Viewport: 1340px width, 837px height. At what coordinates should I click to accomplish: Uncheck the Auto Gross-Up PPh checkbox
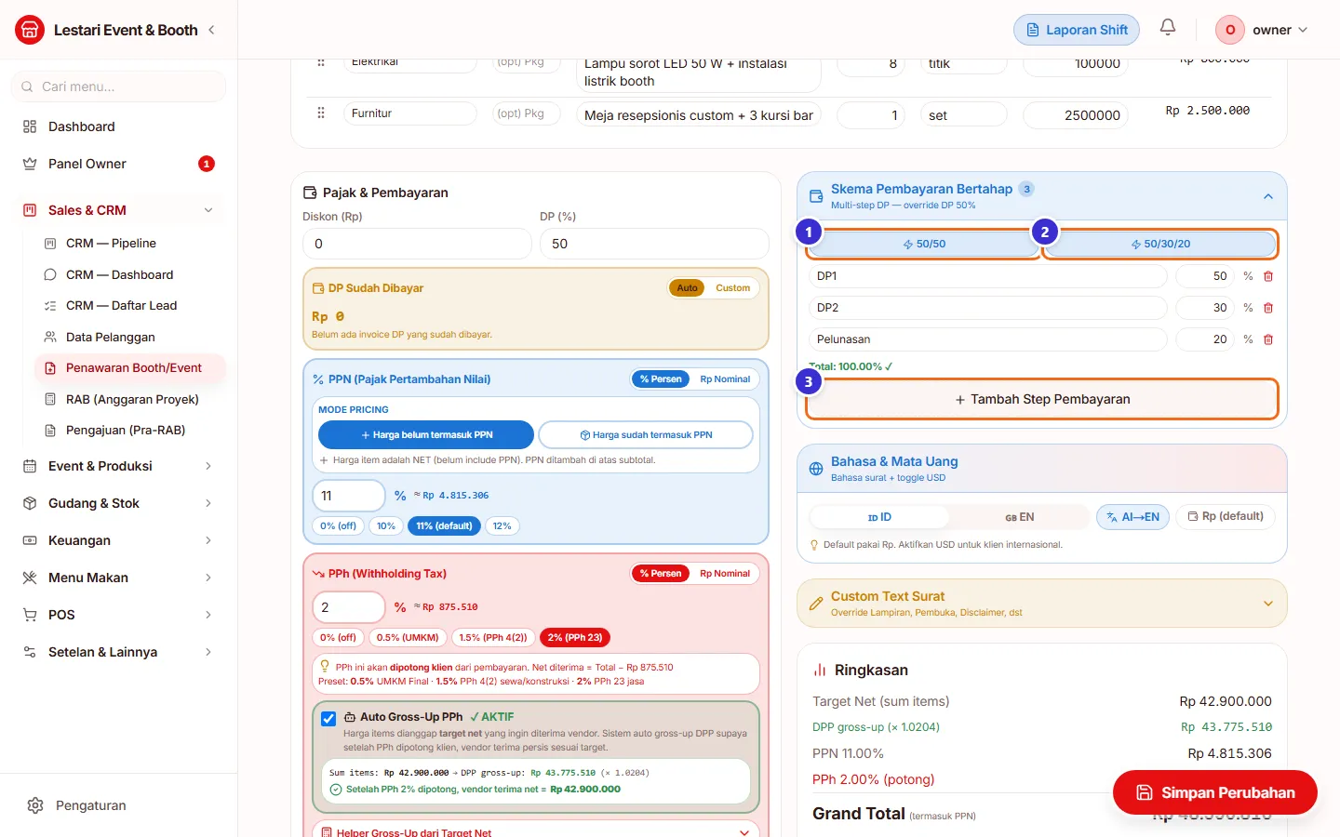[328, 719]
